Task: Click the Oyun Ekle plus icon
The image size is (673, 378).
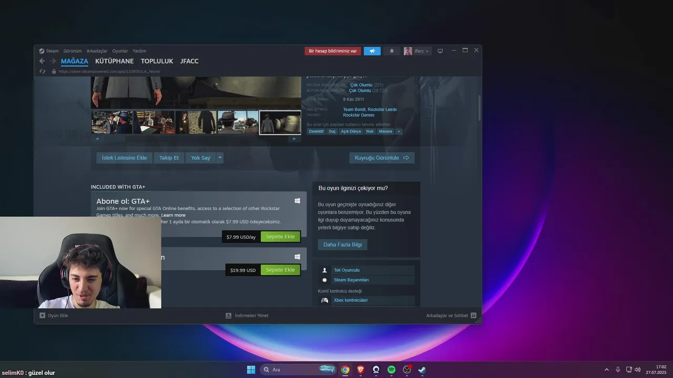Action: [x=43, y=316]
